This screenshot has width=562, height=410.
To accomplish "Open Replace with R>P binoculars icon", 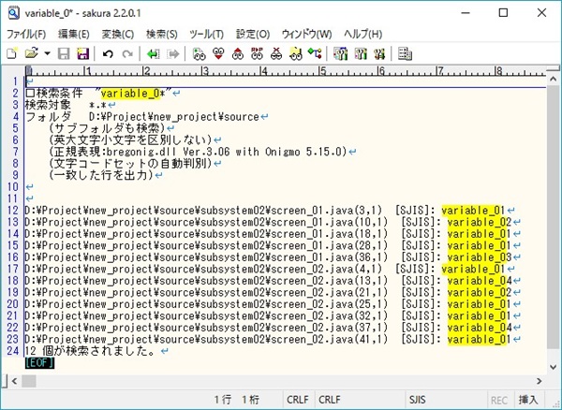I will click(257, 54).
